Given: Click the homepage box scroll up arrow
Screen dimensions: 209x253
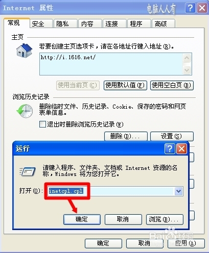Looking at the screenshot, I should pyautogui.click(x=187, y=58).
